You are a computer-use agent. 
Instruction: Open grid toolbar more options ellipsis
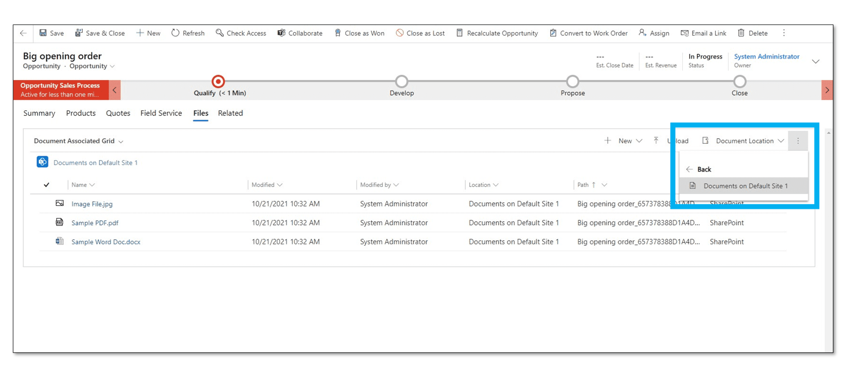[798, 141]
